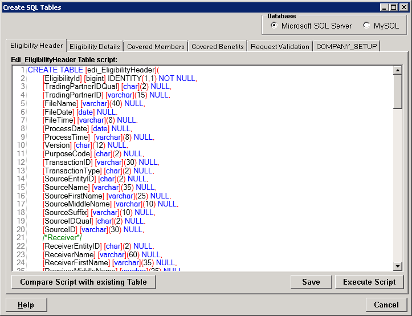Switch to Covered Members tab
Viewport: 412px width, 316px height.
(x=156, y=46)
